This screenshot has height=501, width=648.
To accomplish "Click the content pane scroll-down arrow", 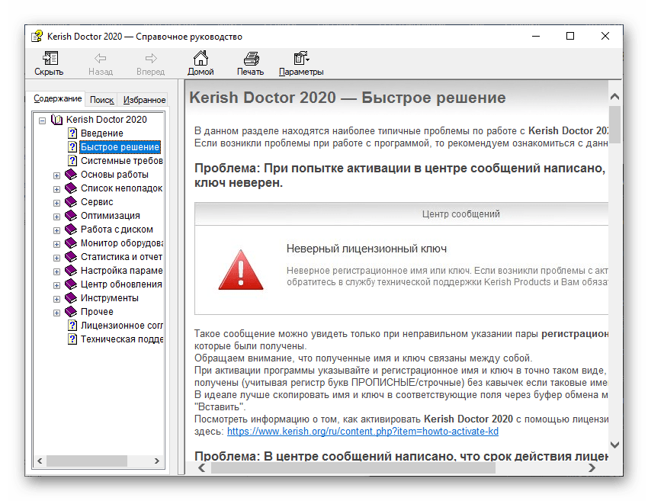I will pyautogui.click(x=614, y=445).
